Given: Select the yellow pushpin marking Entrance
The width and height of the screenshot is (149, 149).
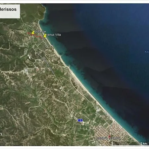Looking at the screenshot, I should click(x=33, y=32).
